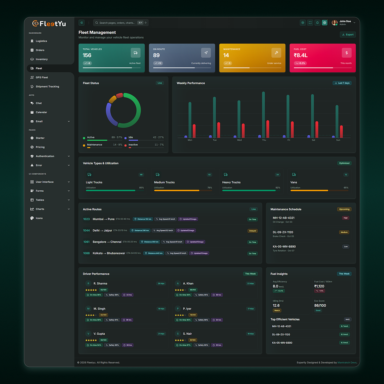Screen dimensions: 384x384
Task: Click the Upcoming badge in Maintenance Schedule
Action: coord(344,209)
